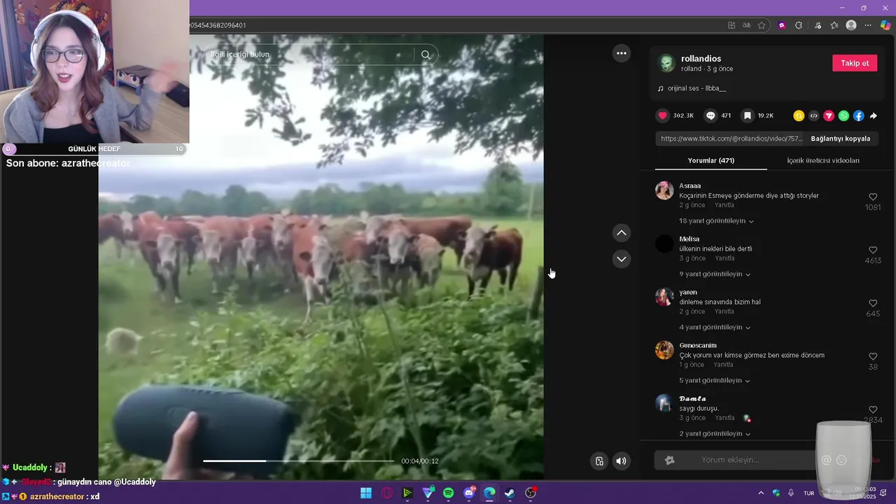The height and width of the screenshot is (504, 896).
Task: Repost using the yellow repost icon
Action: click(799, 115)
